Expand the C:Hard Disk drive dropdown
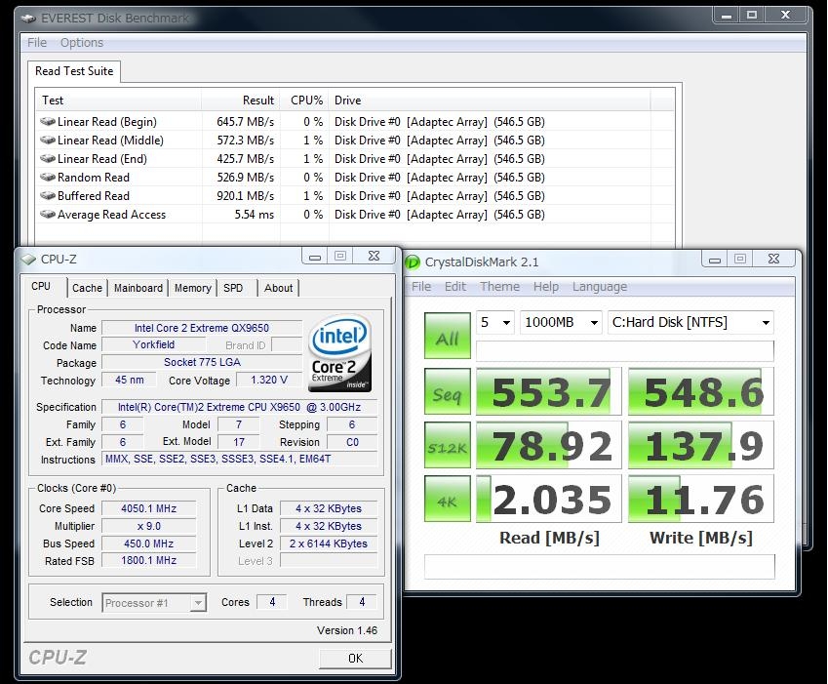Viewport: 828px width, 684px height. tap(690, 323)
